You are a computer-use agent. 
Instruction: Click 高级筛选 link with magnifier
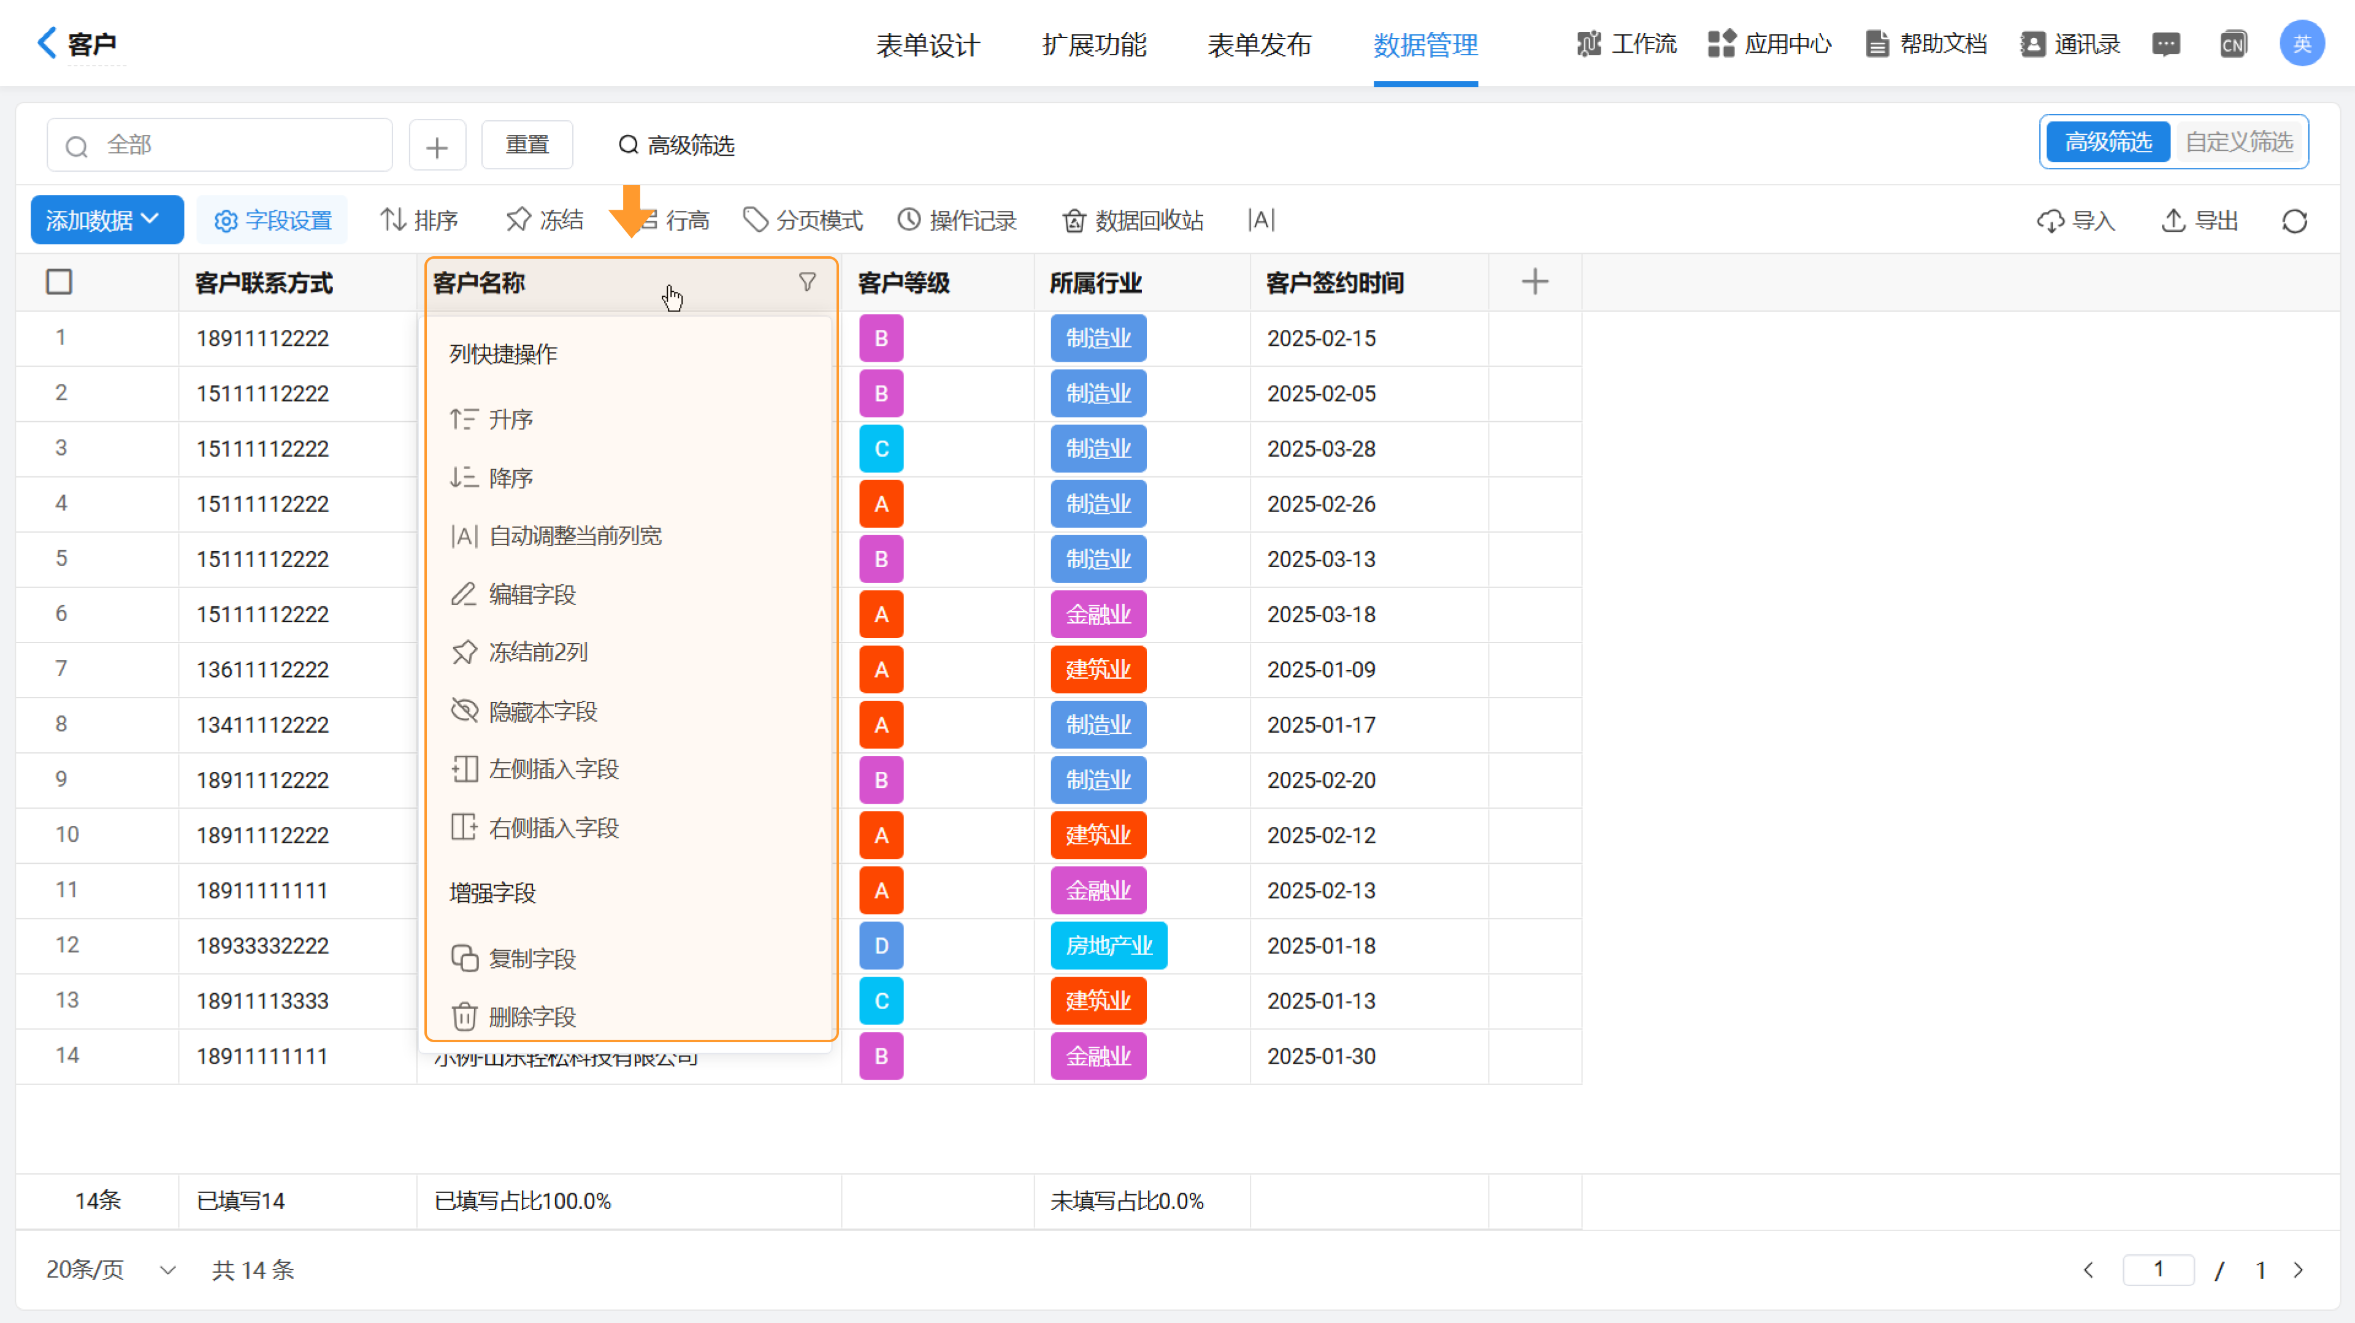click(x=676, y=145)
